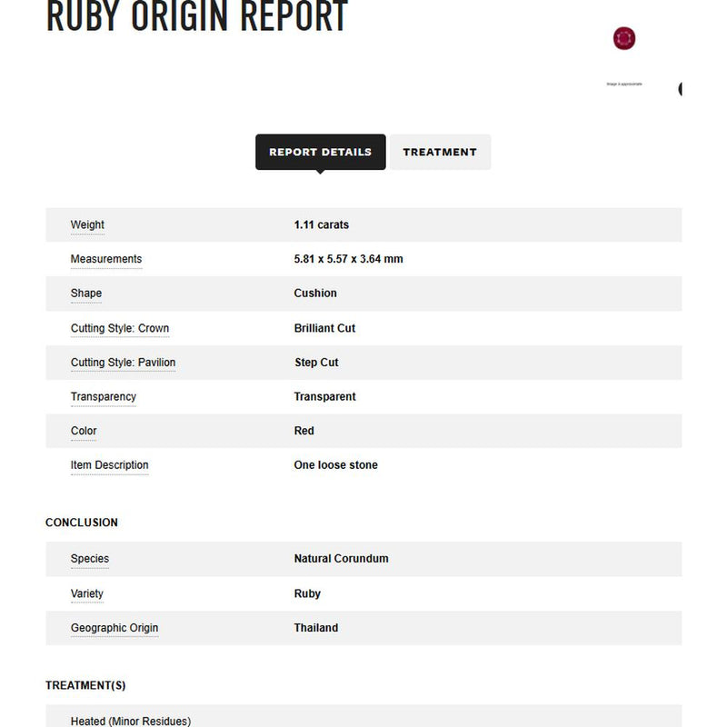The height and width of the screenshot is (727, 727).
Task: Select the Natural Corundum species value
Action: [x=341, y=559]
